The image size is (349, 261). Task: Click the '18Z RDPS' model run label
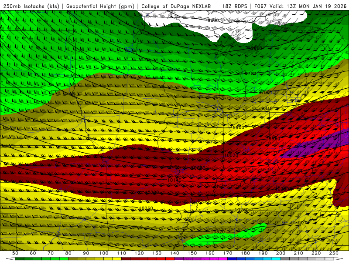pyautogui.click(x=235, y=7)
